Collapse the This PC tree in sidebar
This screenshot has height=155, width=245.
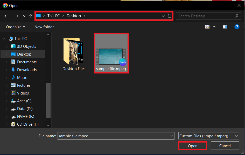[4, 38]
